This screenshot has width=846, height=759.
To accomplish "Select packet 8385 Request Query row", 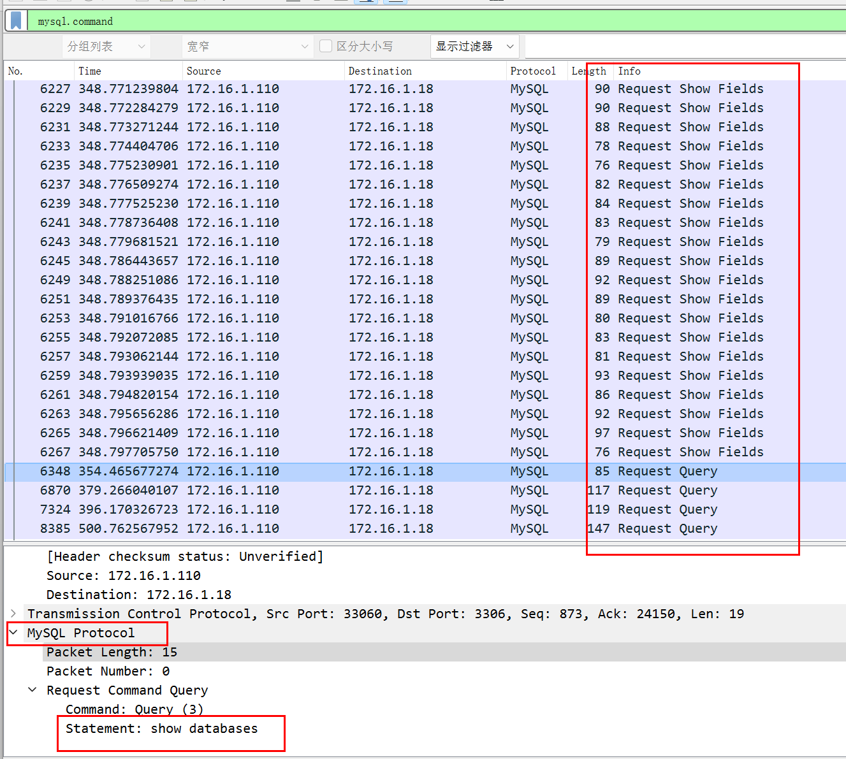I will coord(425,528).
